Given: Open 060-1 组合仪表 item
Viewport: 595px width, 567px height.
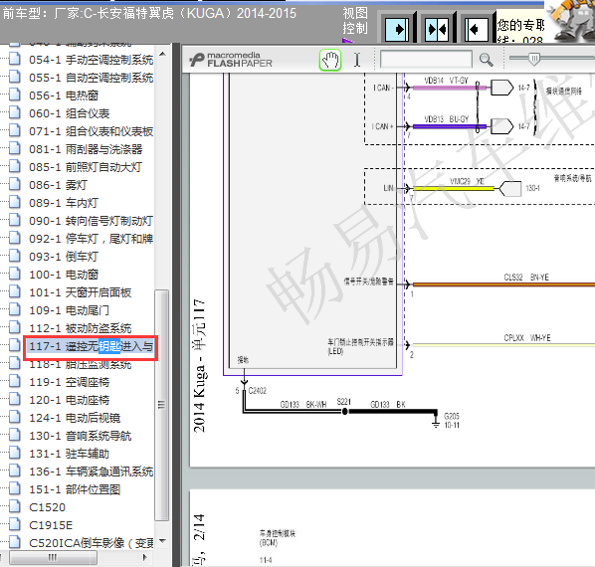Looking at the screenshot, I should tap(70, 113).
